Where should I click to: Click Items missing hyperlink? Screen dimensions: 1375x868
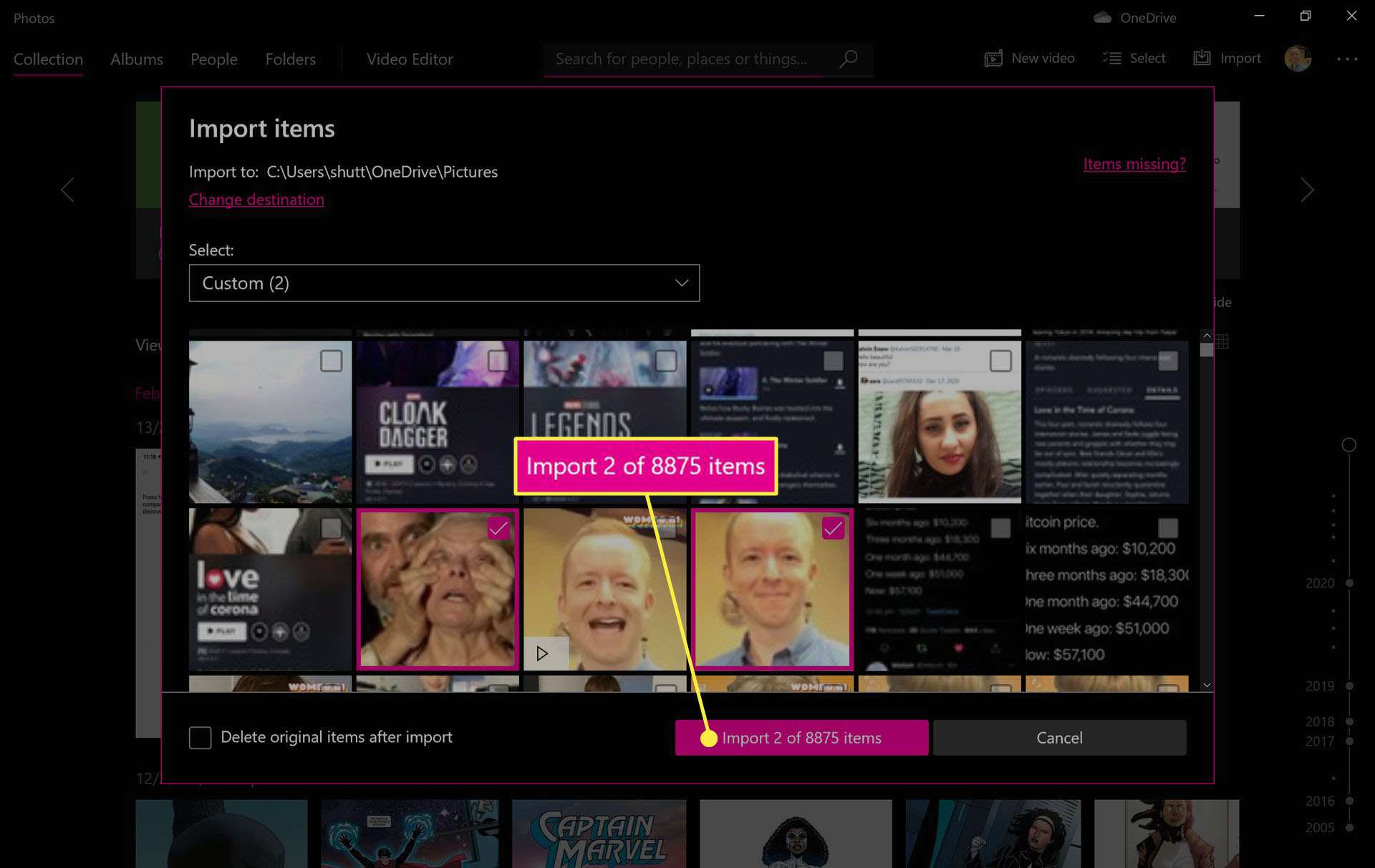pos(1135,163)
